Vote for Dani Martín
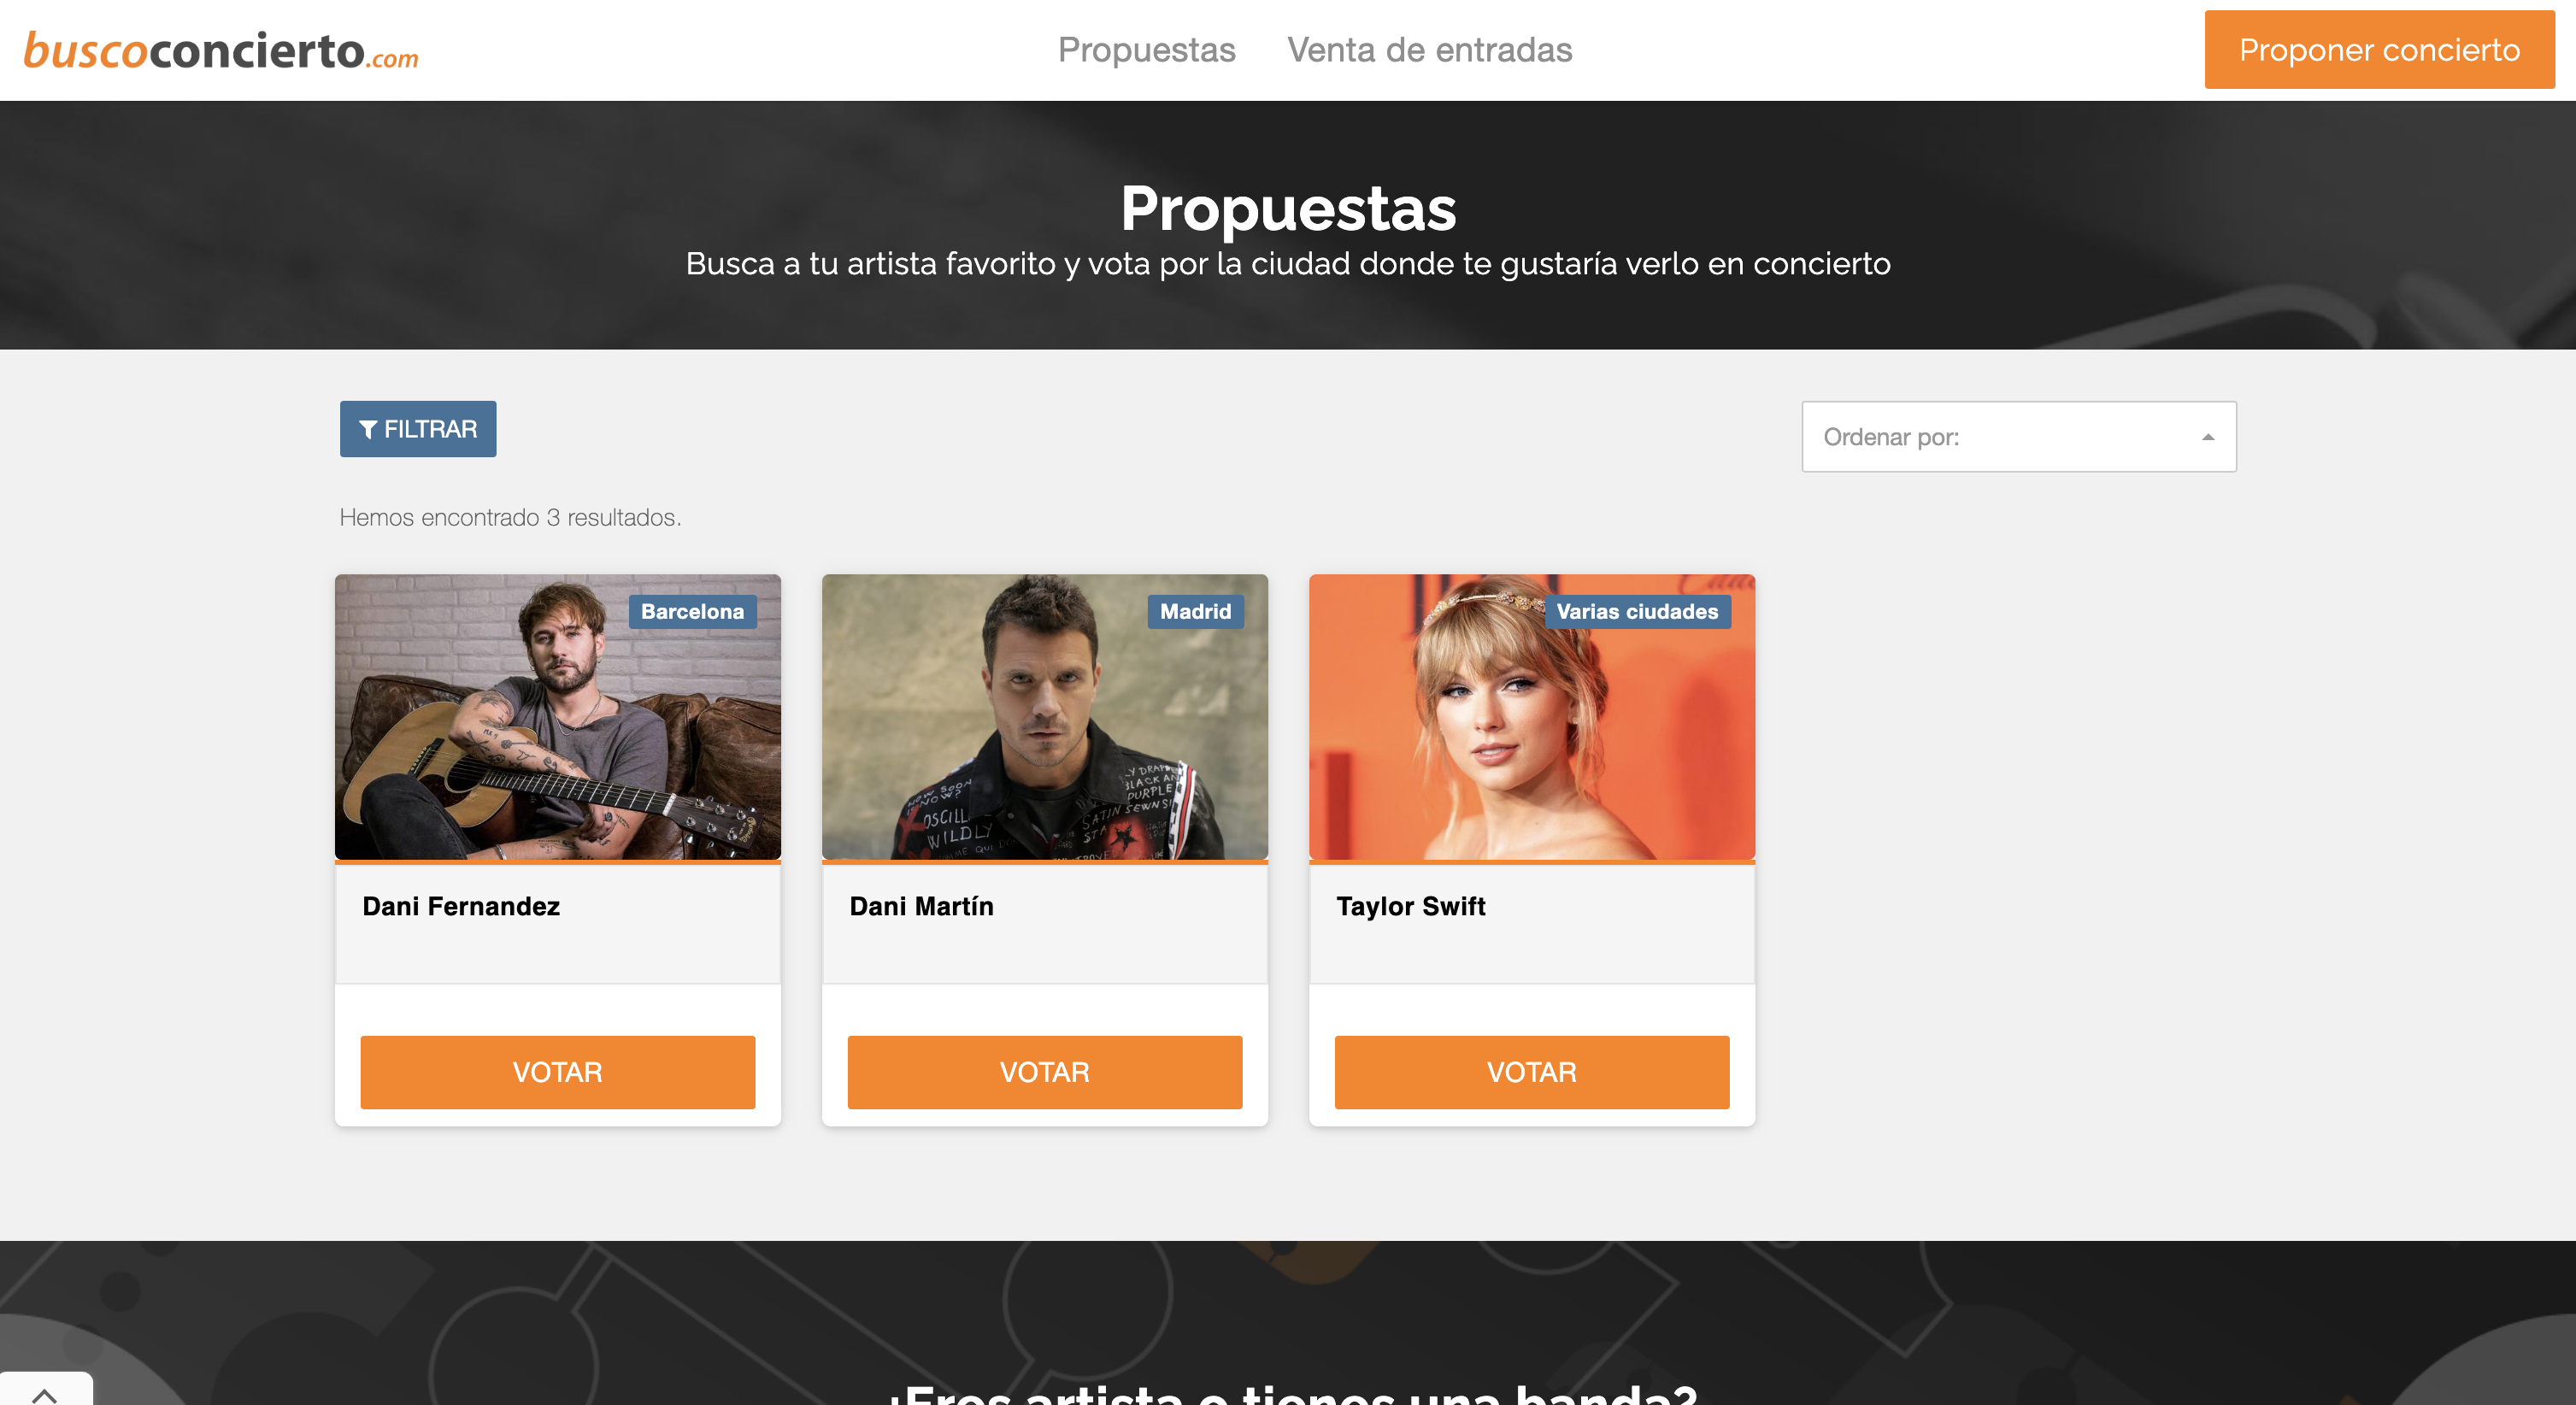 [x=1045, y=1072]
